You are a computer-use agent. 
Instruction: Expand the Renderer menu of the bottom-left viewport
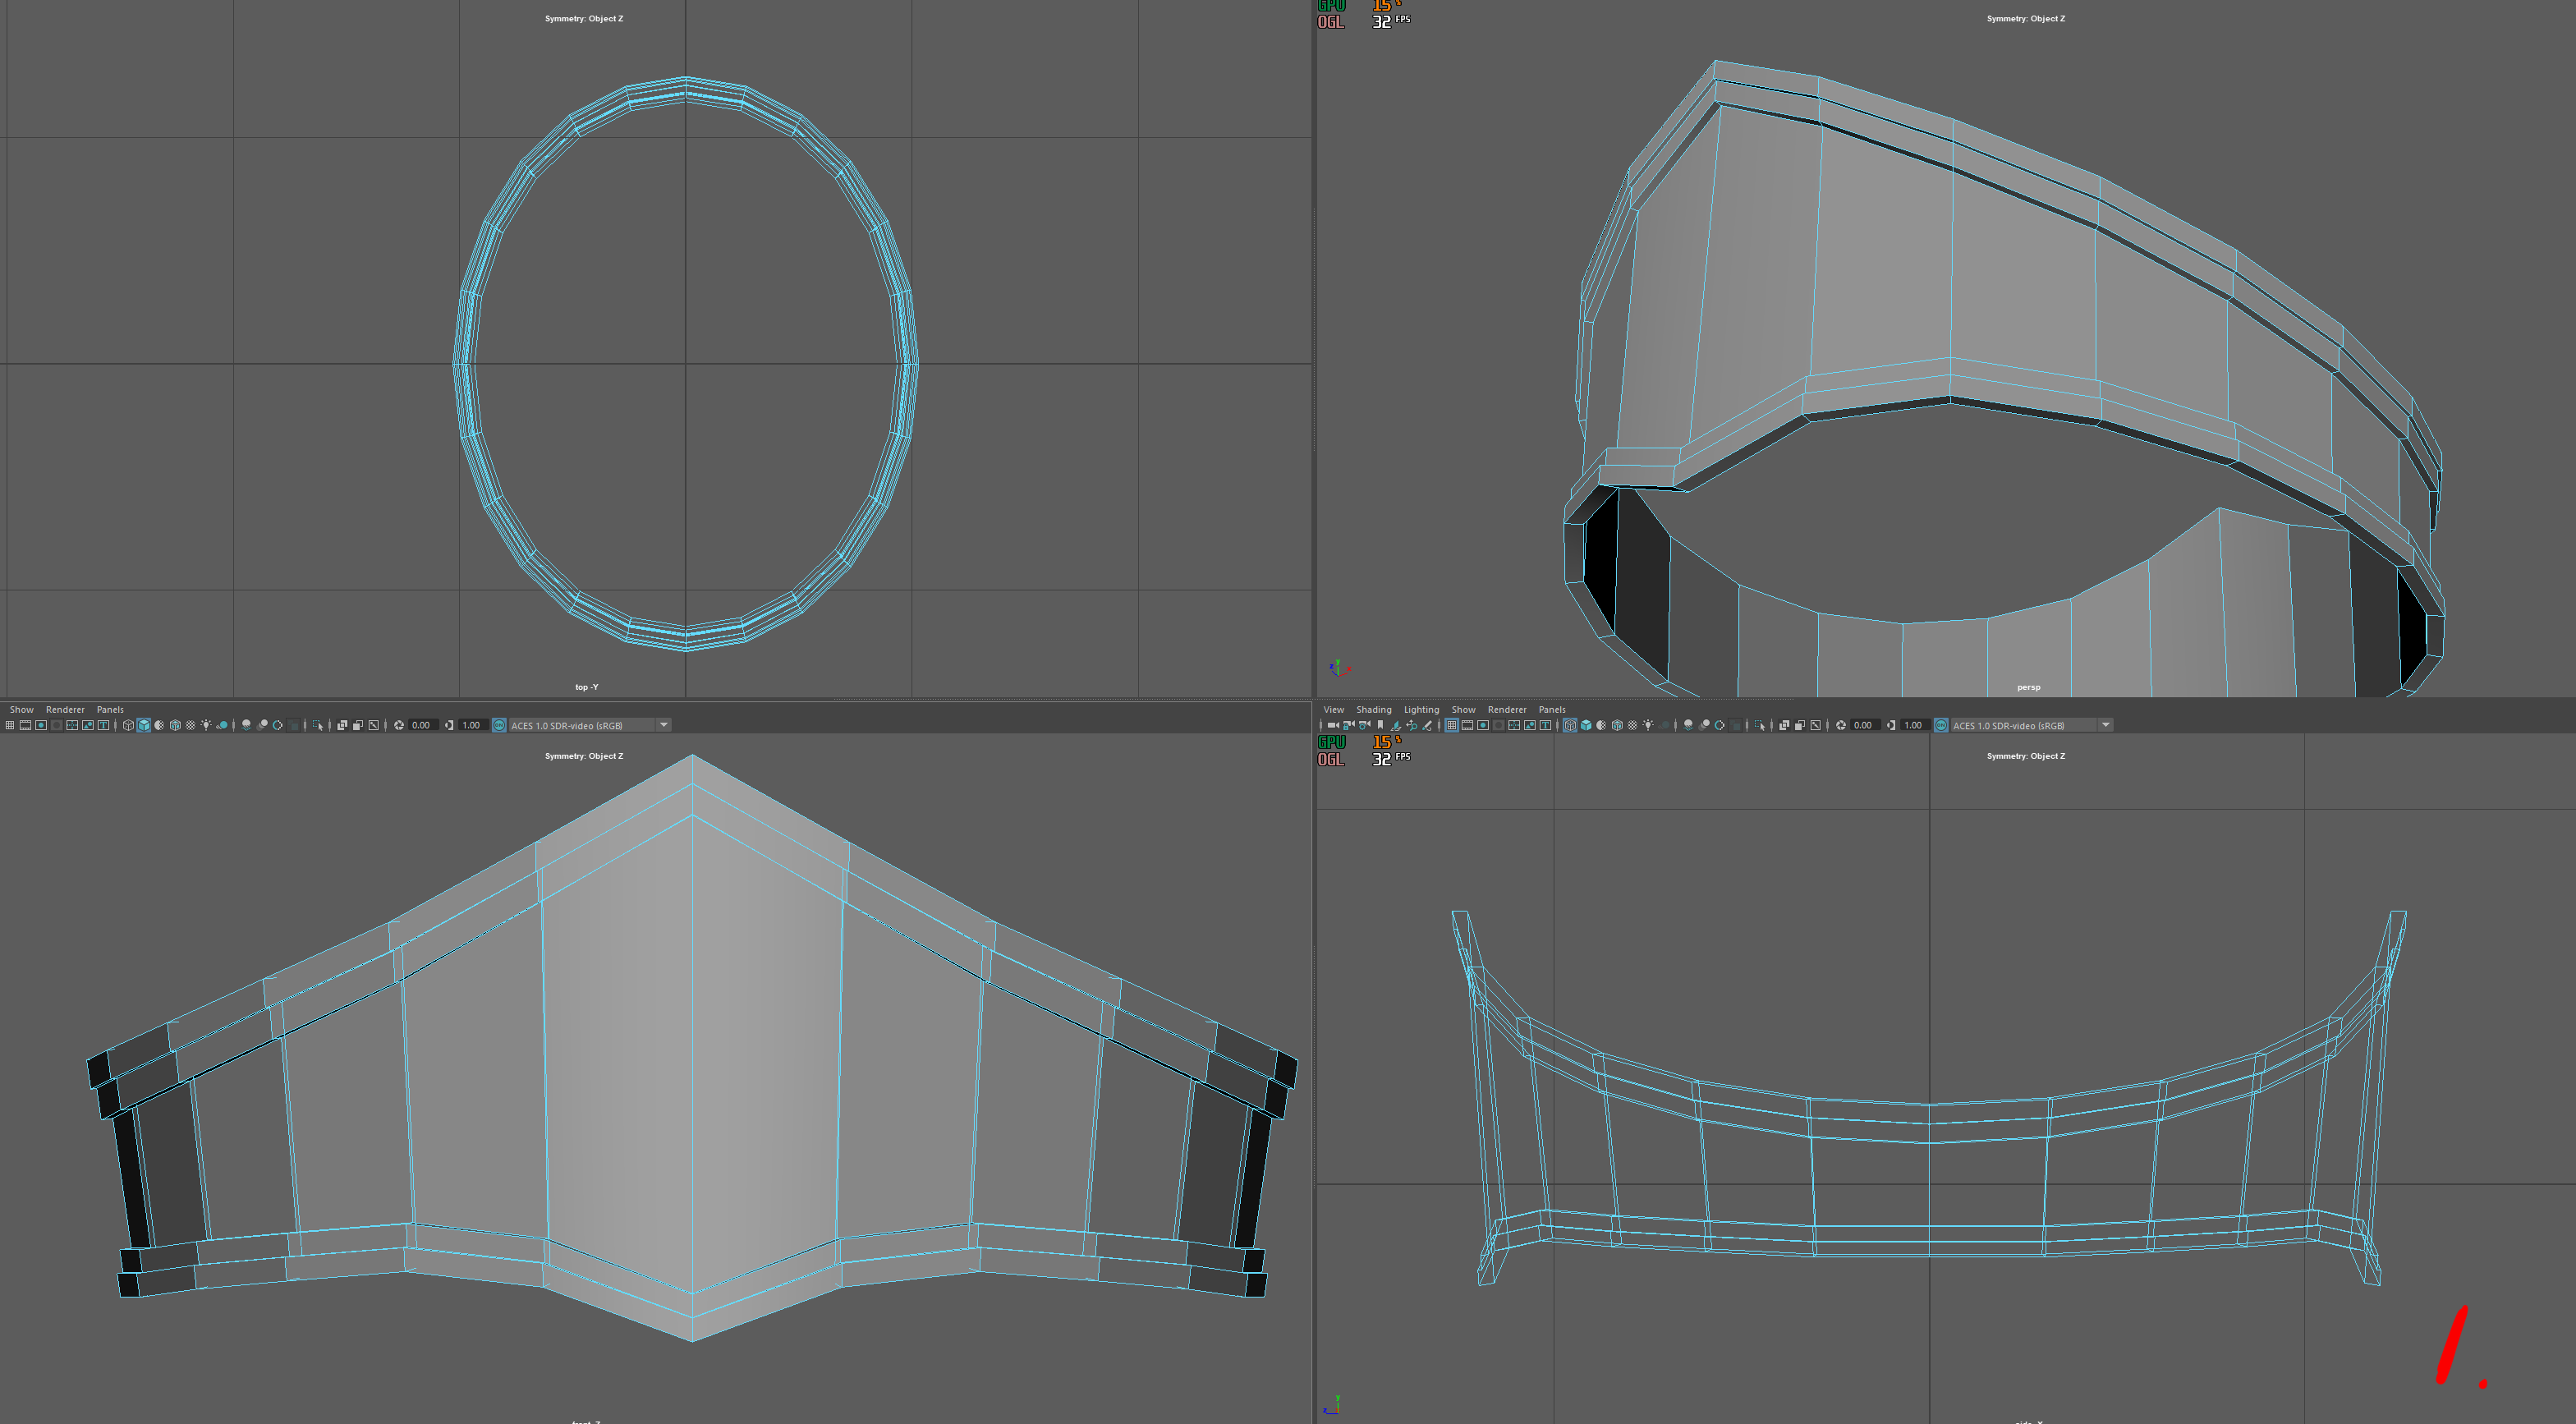tap(65, 709)
